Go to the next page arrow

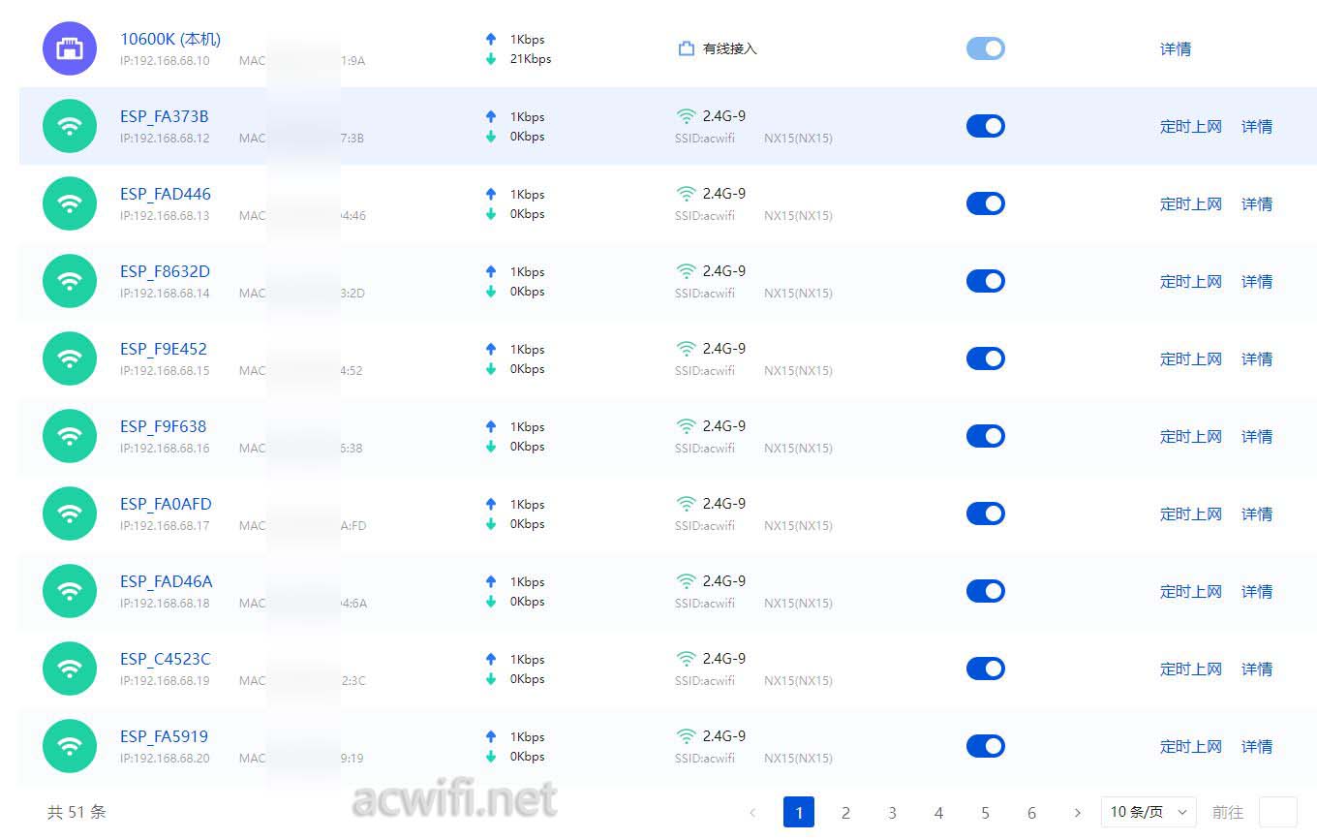pyautogui.click(x=1078, y=813)
